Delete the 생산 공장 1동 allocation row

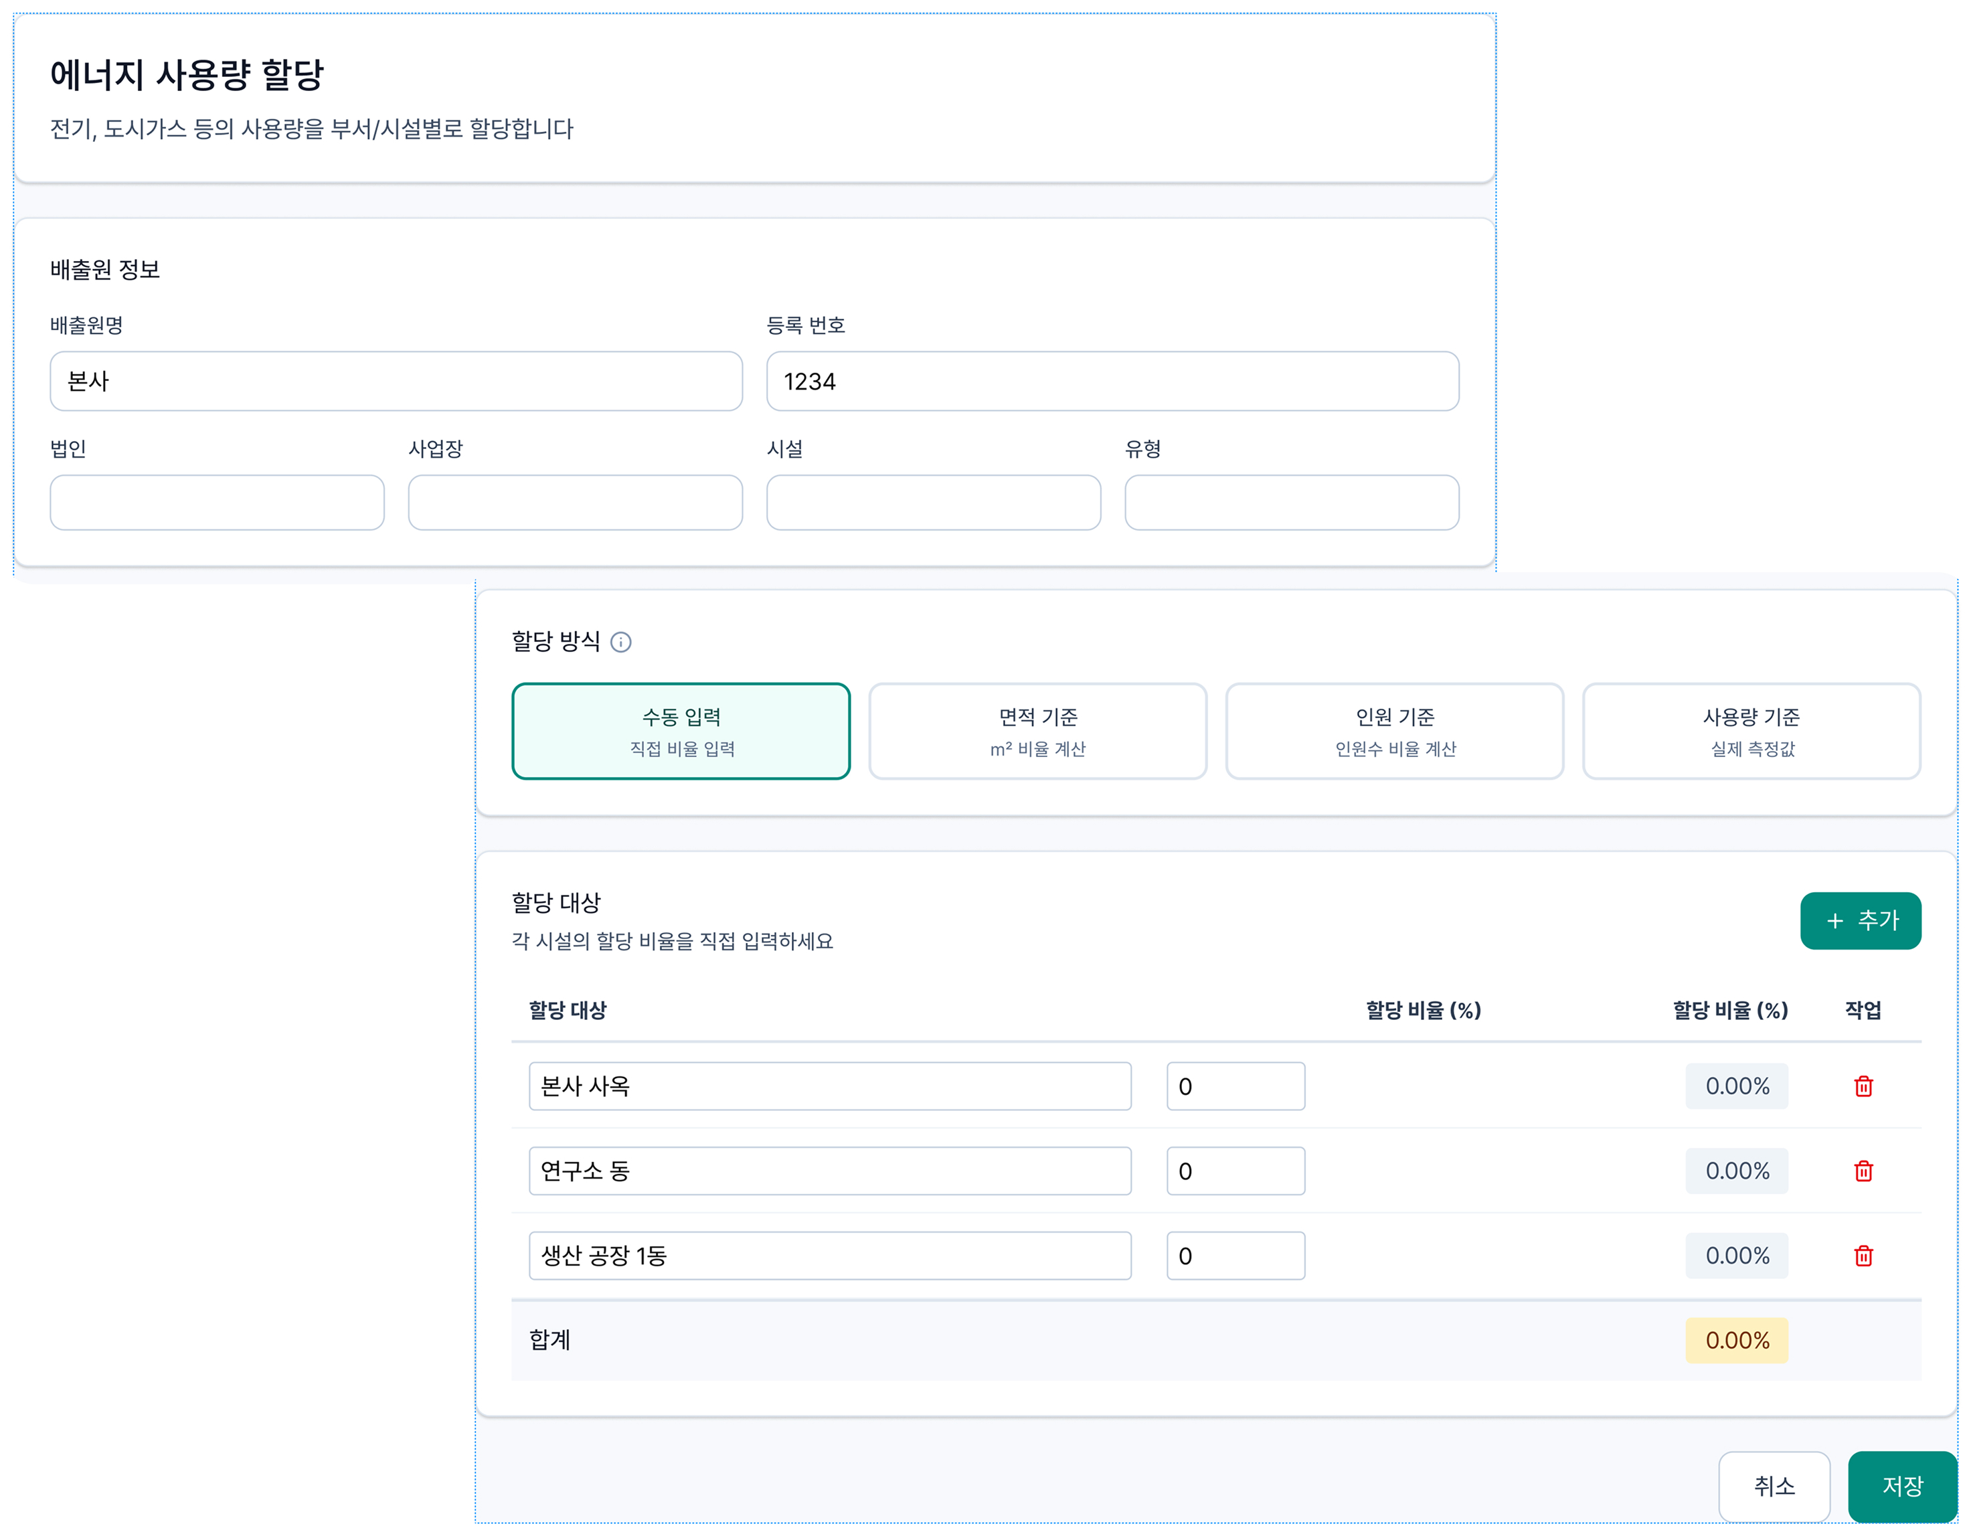point(1864,1255)
